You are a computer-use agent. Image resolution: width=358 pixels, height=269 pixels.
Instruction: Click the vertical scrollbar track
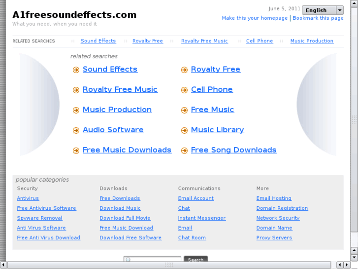pos(354,148)
